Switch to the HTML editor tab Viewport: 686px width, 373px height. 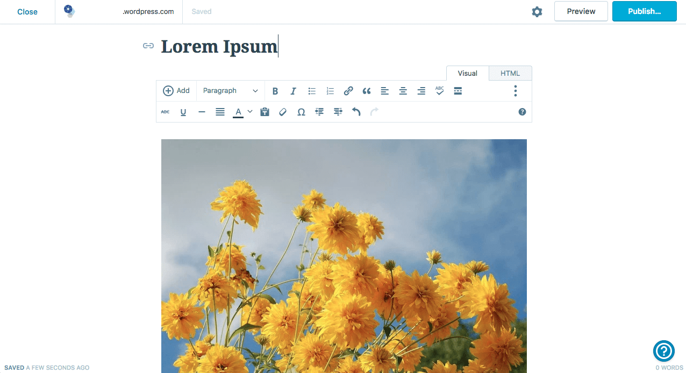coord(510,73)
